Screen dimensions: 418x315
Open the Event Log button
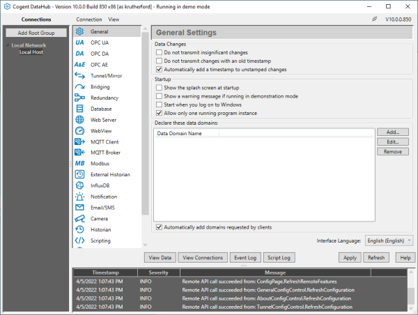pos(245,258)
